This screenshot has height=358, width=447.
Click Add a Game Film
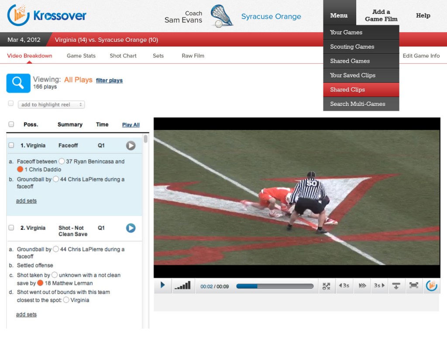[x=381, y=15]
